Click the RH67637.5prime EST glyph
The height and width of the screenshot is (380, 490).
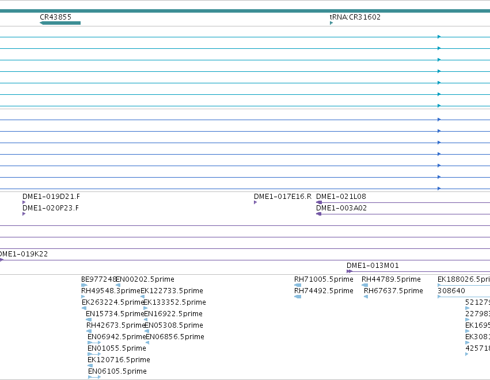coord(366,297)
